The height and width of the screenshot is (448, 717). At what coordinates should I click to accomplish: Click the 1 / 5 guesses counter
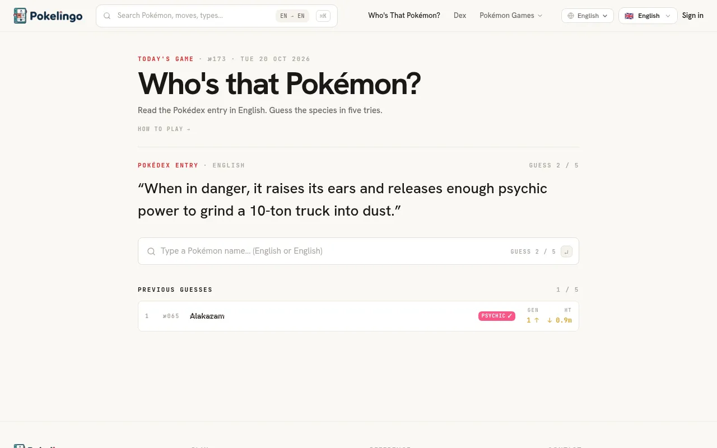pyautogui.click(x=567, y=290)
